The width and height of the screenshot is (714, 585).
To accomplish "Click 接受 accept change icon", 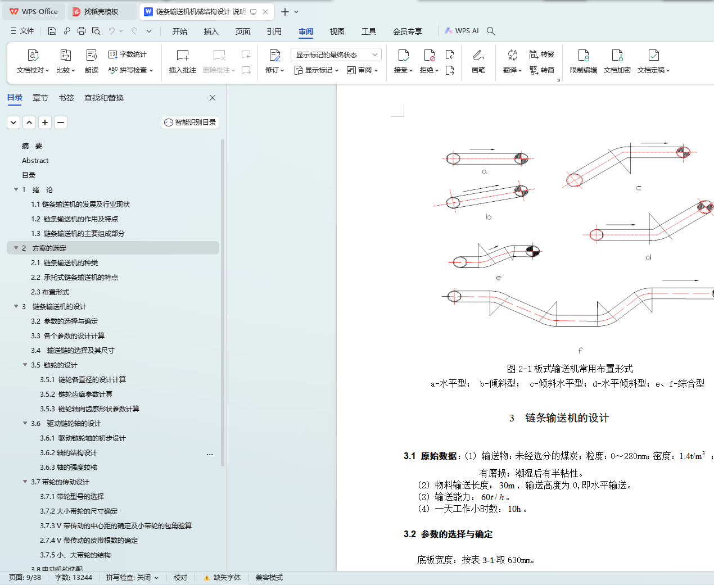I will click(403, 55).
